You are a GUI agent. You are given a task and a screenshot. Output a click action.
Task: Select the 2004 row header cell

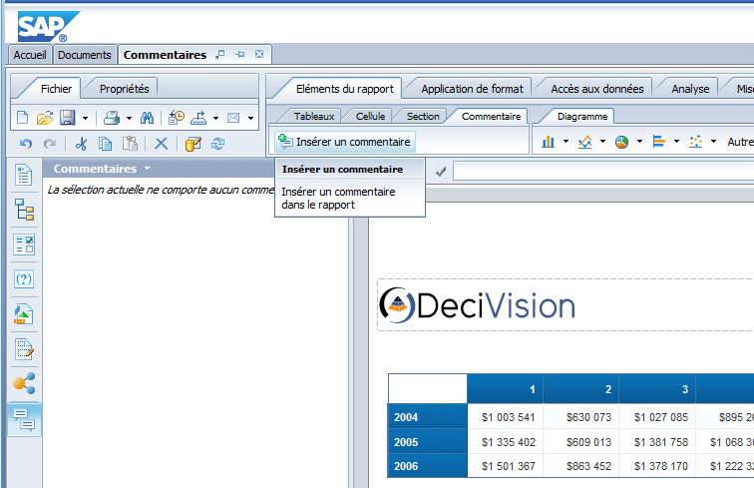tap(428, 417)
